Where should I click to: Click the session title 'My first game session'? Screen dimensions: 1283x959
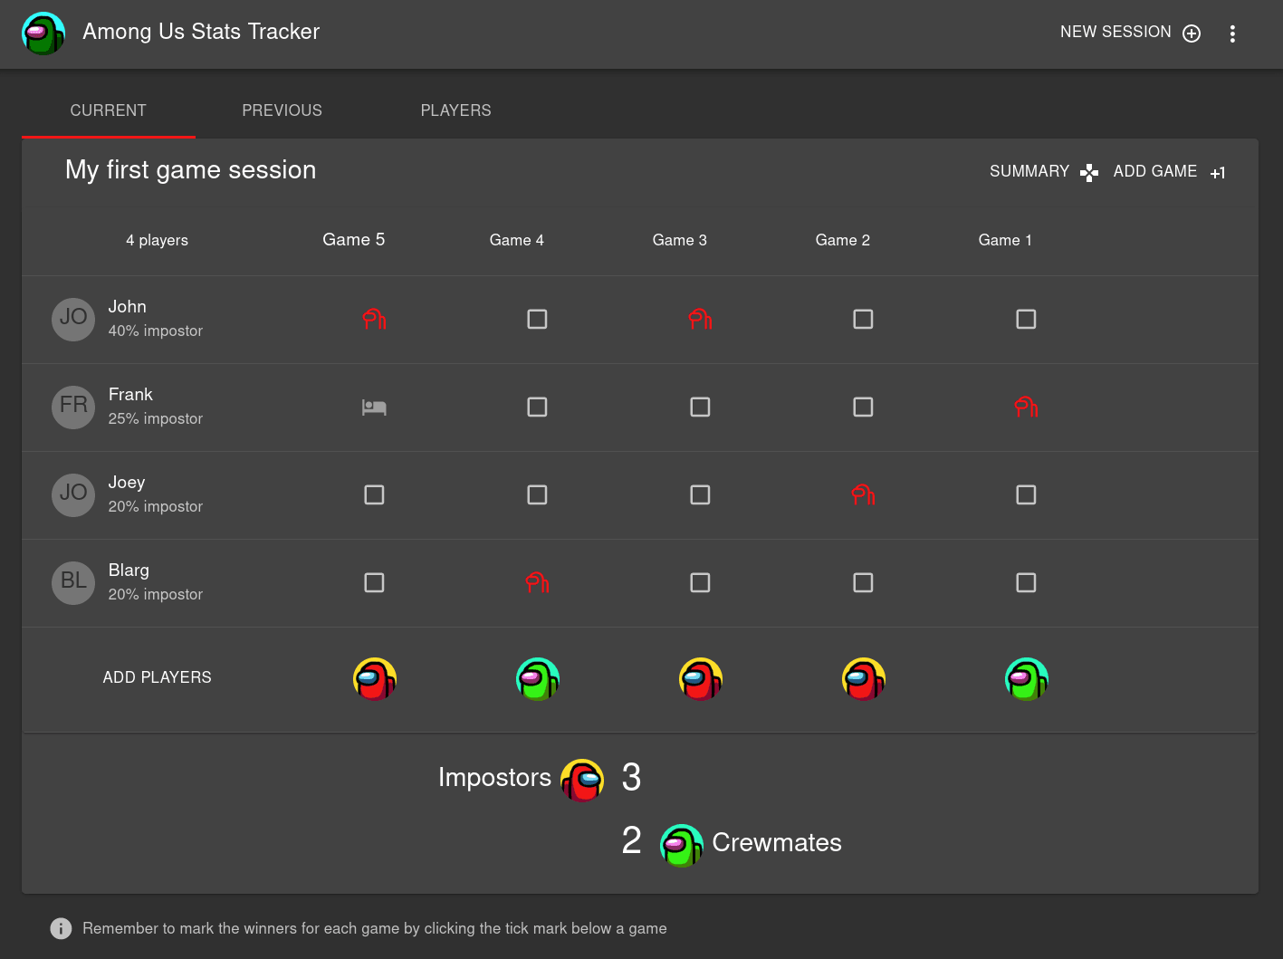[x=191, y=170]
